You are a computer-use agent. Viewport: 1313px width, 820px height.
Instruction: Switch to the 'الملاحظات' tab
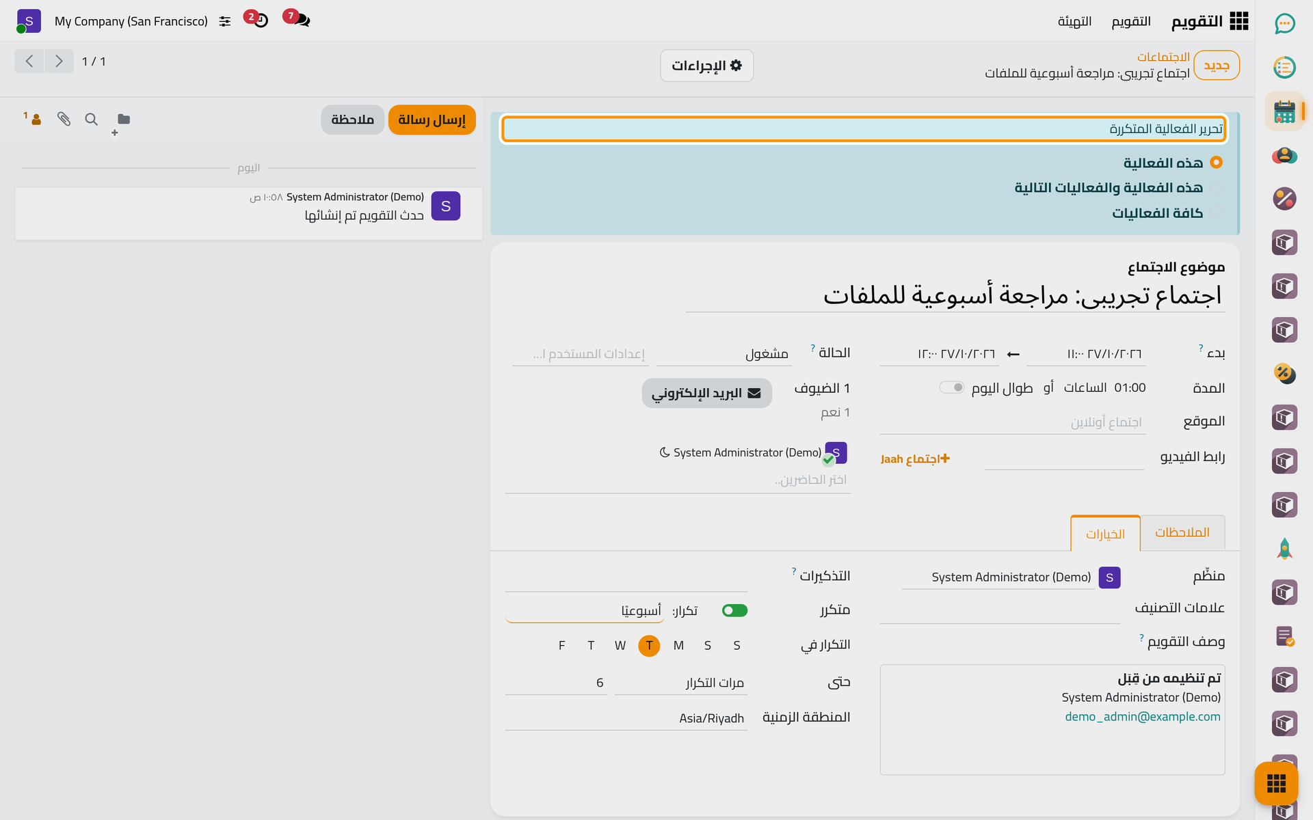click(1182, 532)
